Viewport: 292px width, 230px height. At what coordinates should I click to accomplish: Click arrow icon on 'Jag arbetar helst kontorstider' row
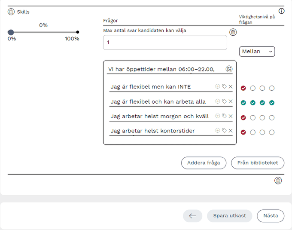click(x=218, y=131)
